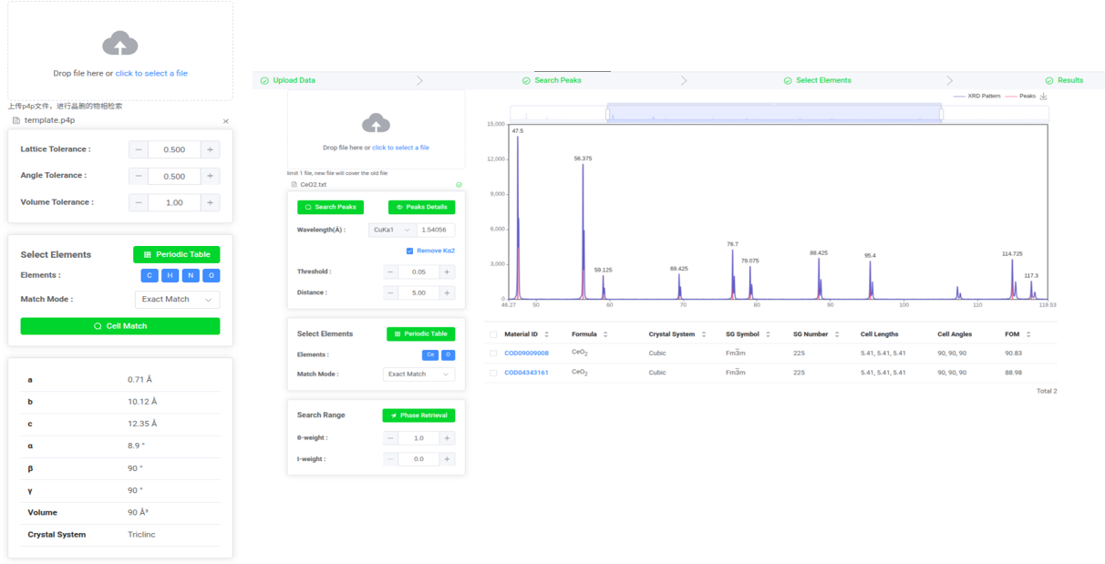Tick the checkbox for row COD09009008

tap(493, 354)
